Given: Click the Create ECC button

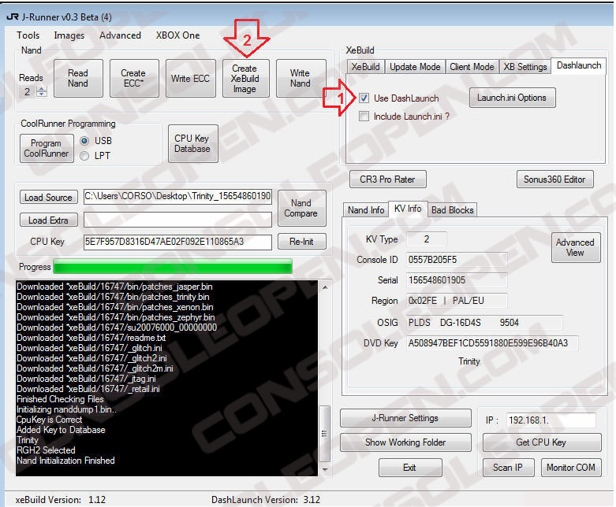Looking at the screenshot, I should [x=134, y=78].
